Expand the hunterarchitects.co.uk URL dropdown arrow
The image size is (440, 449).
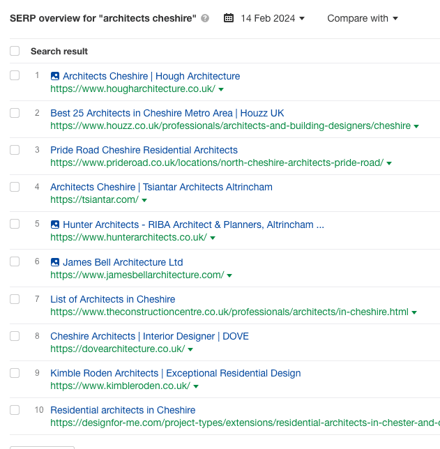click(213, 238)
